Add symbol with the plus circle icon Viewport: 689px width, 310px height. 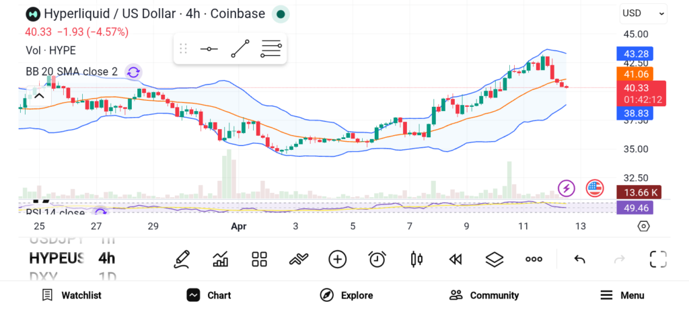337,259
